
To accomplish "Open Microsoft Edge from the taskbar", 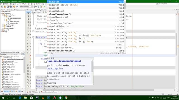I will click(20, 97).
